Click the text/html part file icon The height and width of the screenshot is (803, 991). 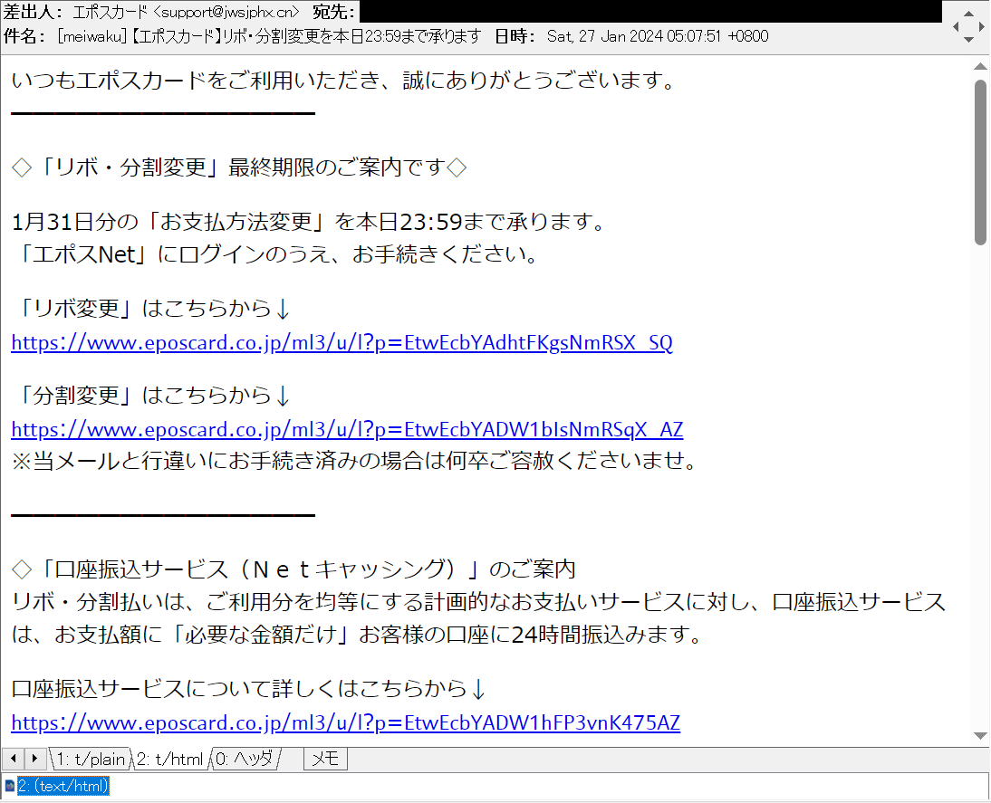(x=9, y=787)
